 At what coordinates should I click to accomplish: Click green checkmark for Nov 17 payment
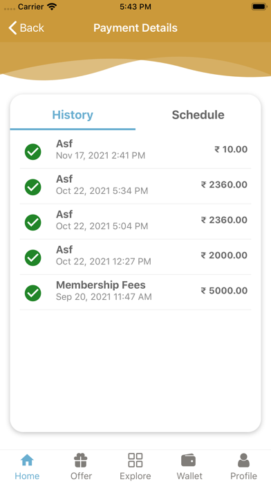pos(33,152)
